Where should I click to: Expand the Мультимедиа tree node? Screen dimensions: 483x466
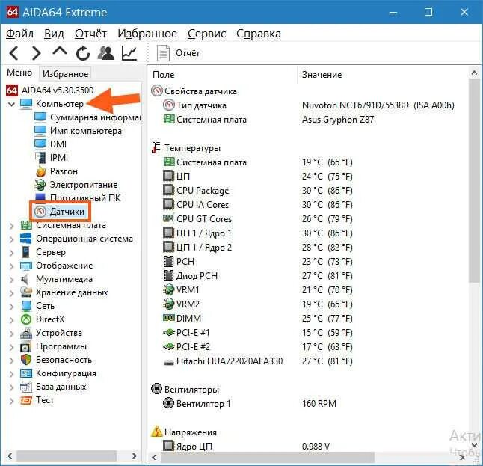11,280
